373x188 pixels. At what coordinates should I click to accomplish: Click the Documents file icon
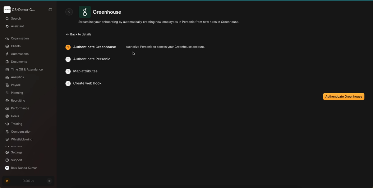pos(7,62)
